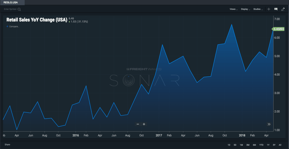
Task: Click the 2018 x-axis label
Action: 242,135
